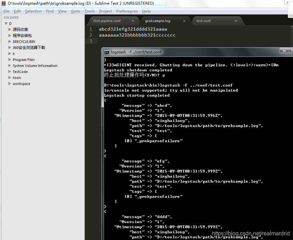Expand the System Volume Information arrow
The width and height of the screenshot is (293, 240).
click(x=10, y=65)
